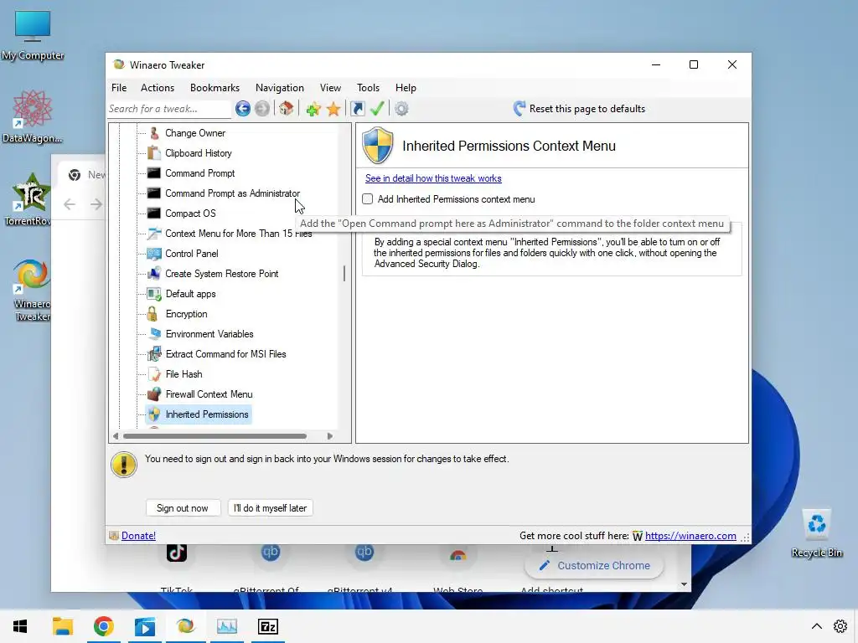Click the Extract Command for MSI icon
Viewport: 858px width, 643px height.
tap(154, 354)
